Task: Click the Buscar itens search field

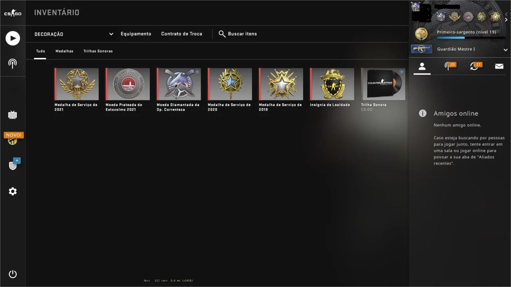Action: point(242,34)
